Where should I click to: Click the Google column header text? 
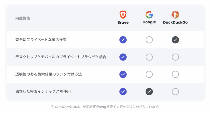(149, 22)
